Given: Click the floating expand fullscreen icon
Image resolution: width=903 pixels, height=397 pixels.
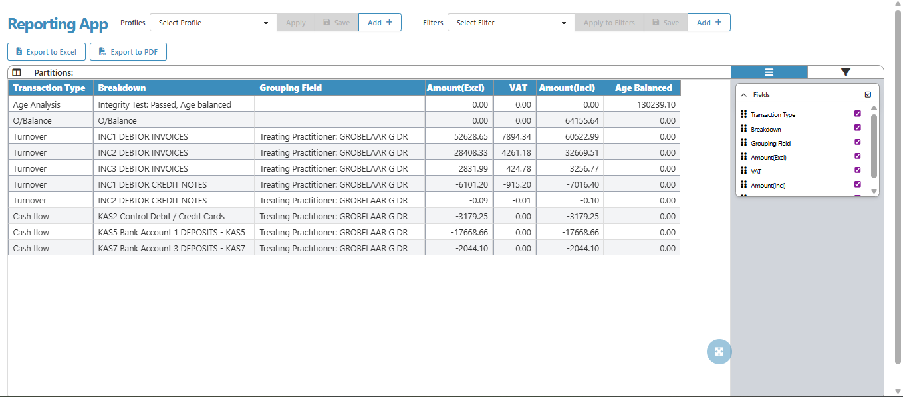Looking at the screenshot, I should pyautogui.click(x=719, y=352).
